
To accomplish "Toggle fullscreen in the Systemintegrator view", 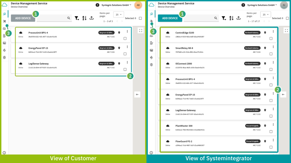I will click(286, 31).
